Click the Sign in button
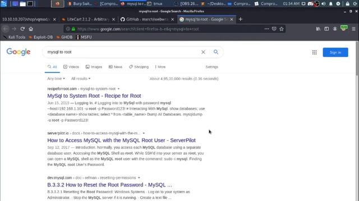This screenshot has height=201, width=359. tap(335, 52)
